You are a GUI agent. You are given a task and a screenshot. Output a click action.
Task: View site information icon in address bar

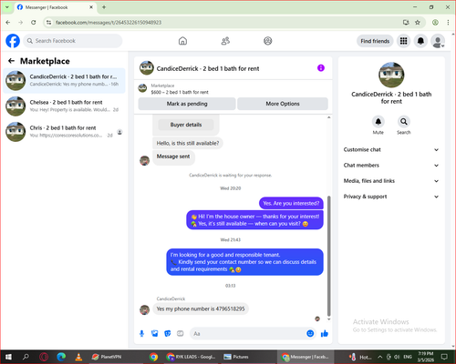[48, 22]
